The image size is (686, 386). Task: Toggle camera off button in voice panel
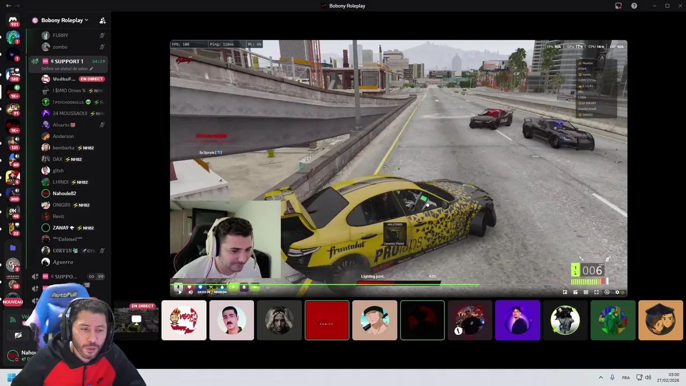click(x=18, y=336)
